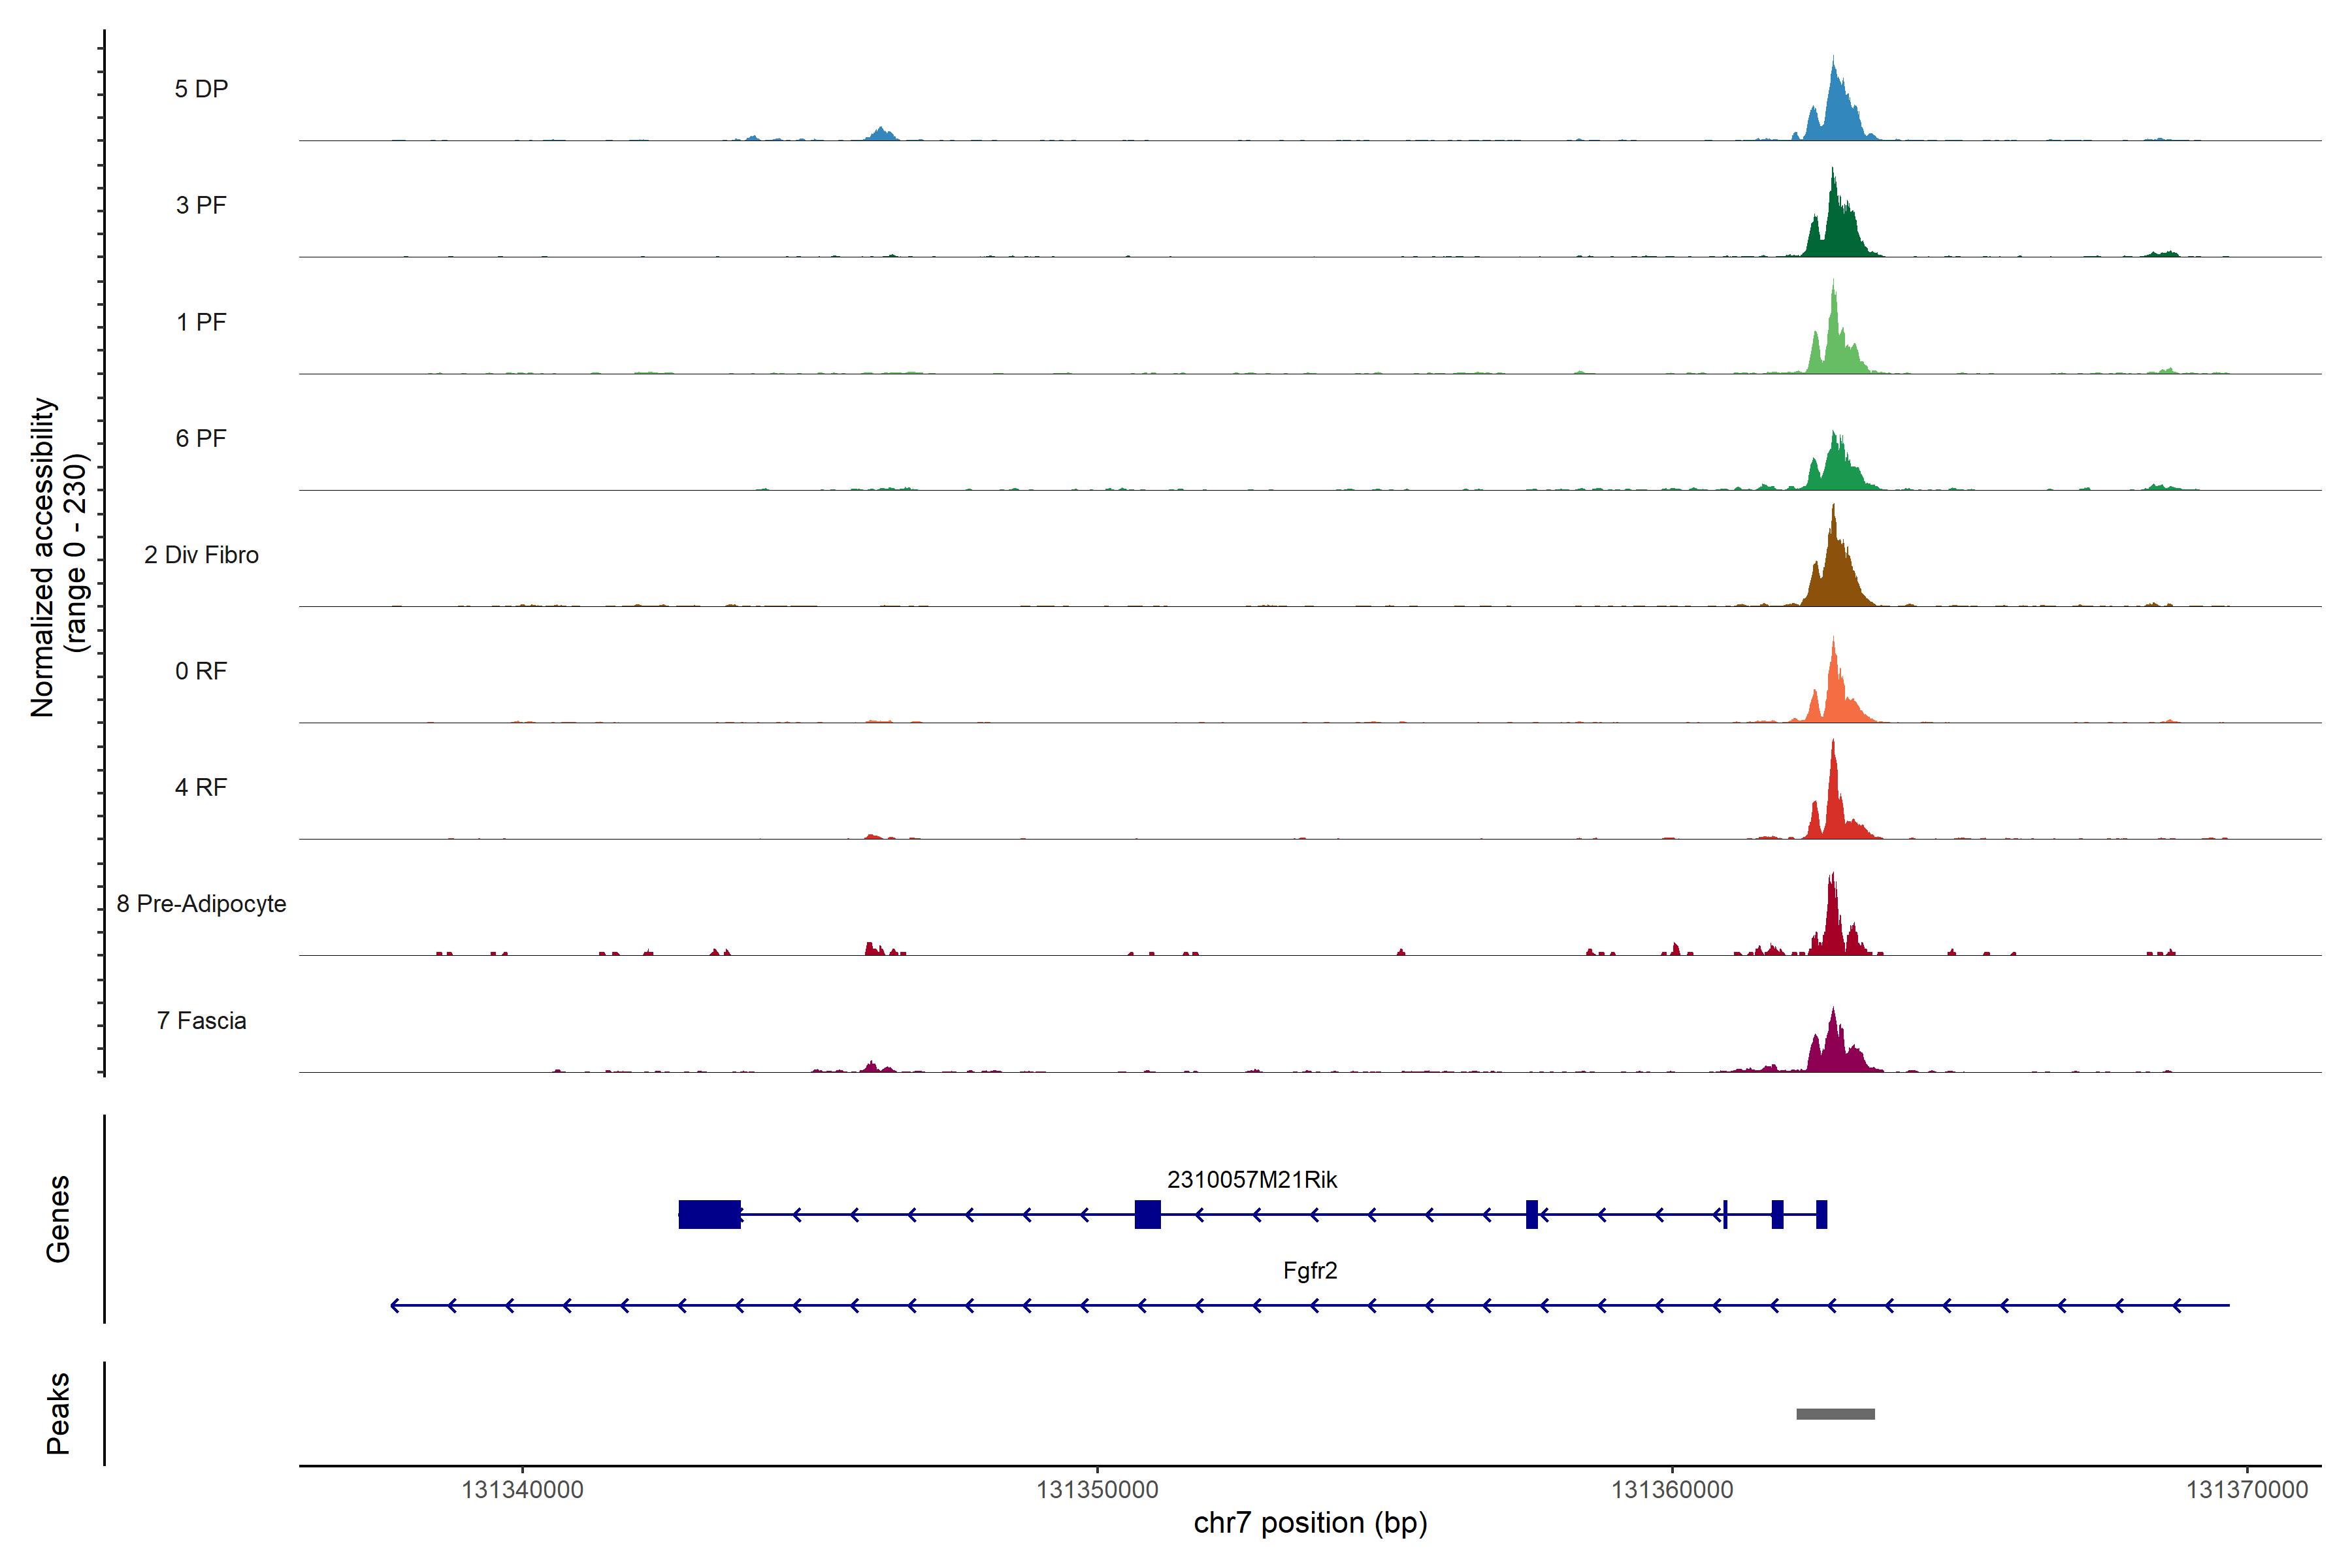Screen dimensions: 2352x1568
Task: Click the 131370000 x-axis tick label
Action: click(x=2247, y=1490)
